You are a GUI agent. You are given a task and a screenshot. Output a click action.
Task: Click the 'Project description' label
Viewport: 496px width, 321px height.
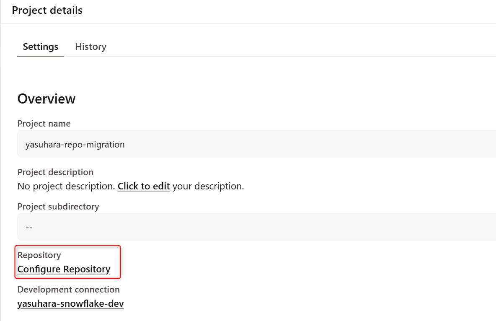(55, 172)
